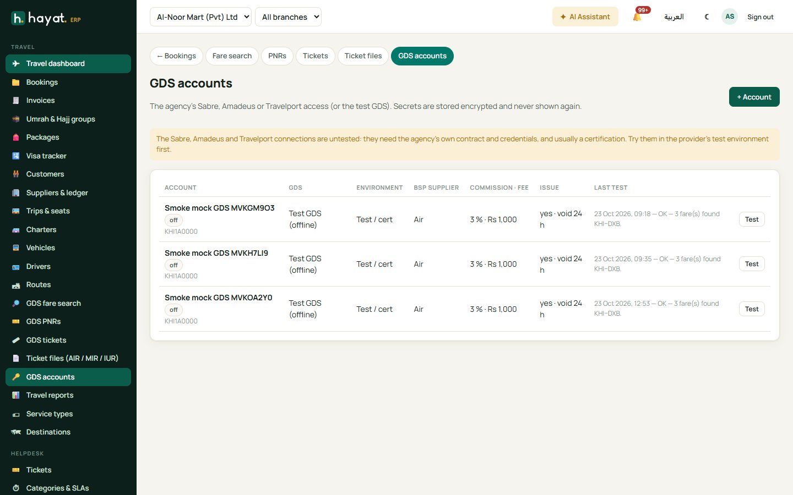Open GDS PNRs in the sidebar

tap(68, 322)
